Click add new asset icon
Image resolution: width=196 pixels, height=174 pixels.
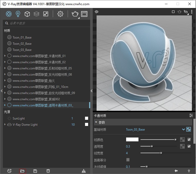click(x=9, y=171)
